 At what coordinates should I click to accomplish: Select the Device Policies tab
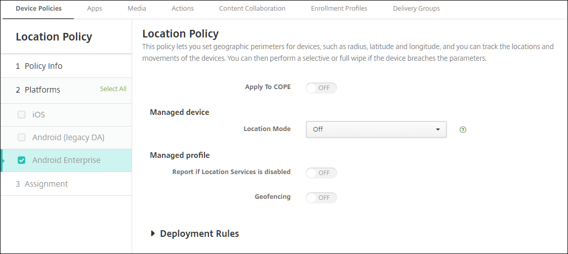click(38, 9)
